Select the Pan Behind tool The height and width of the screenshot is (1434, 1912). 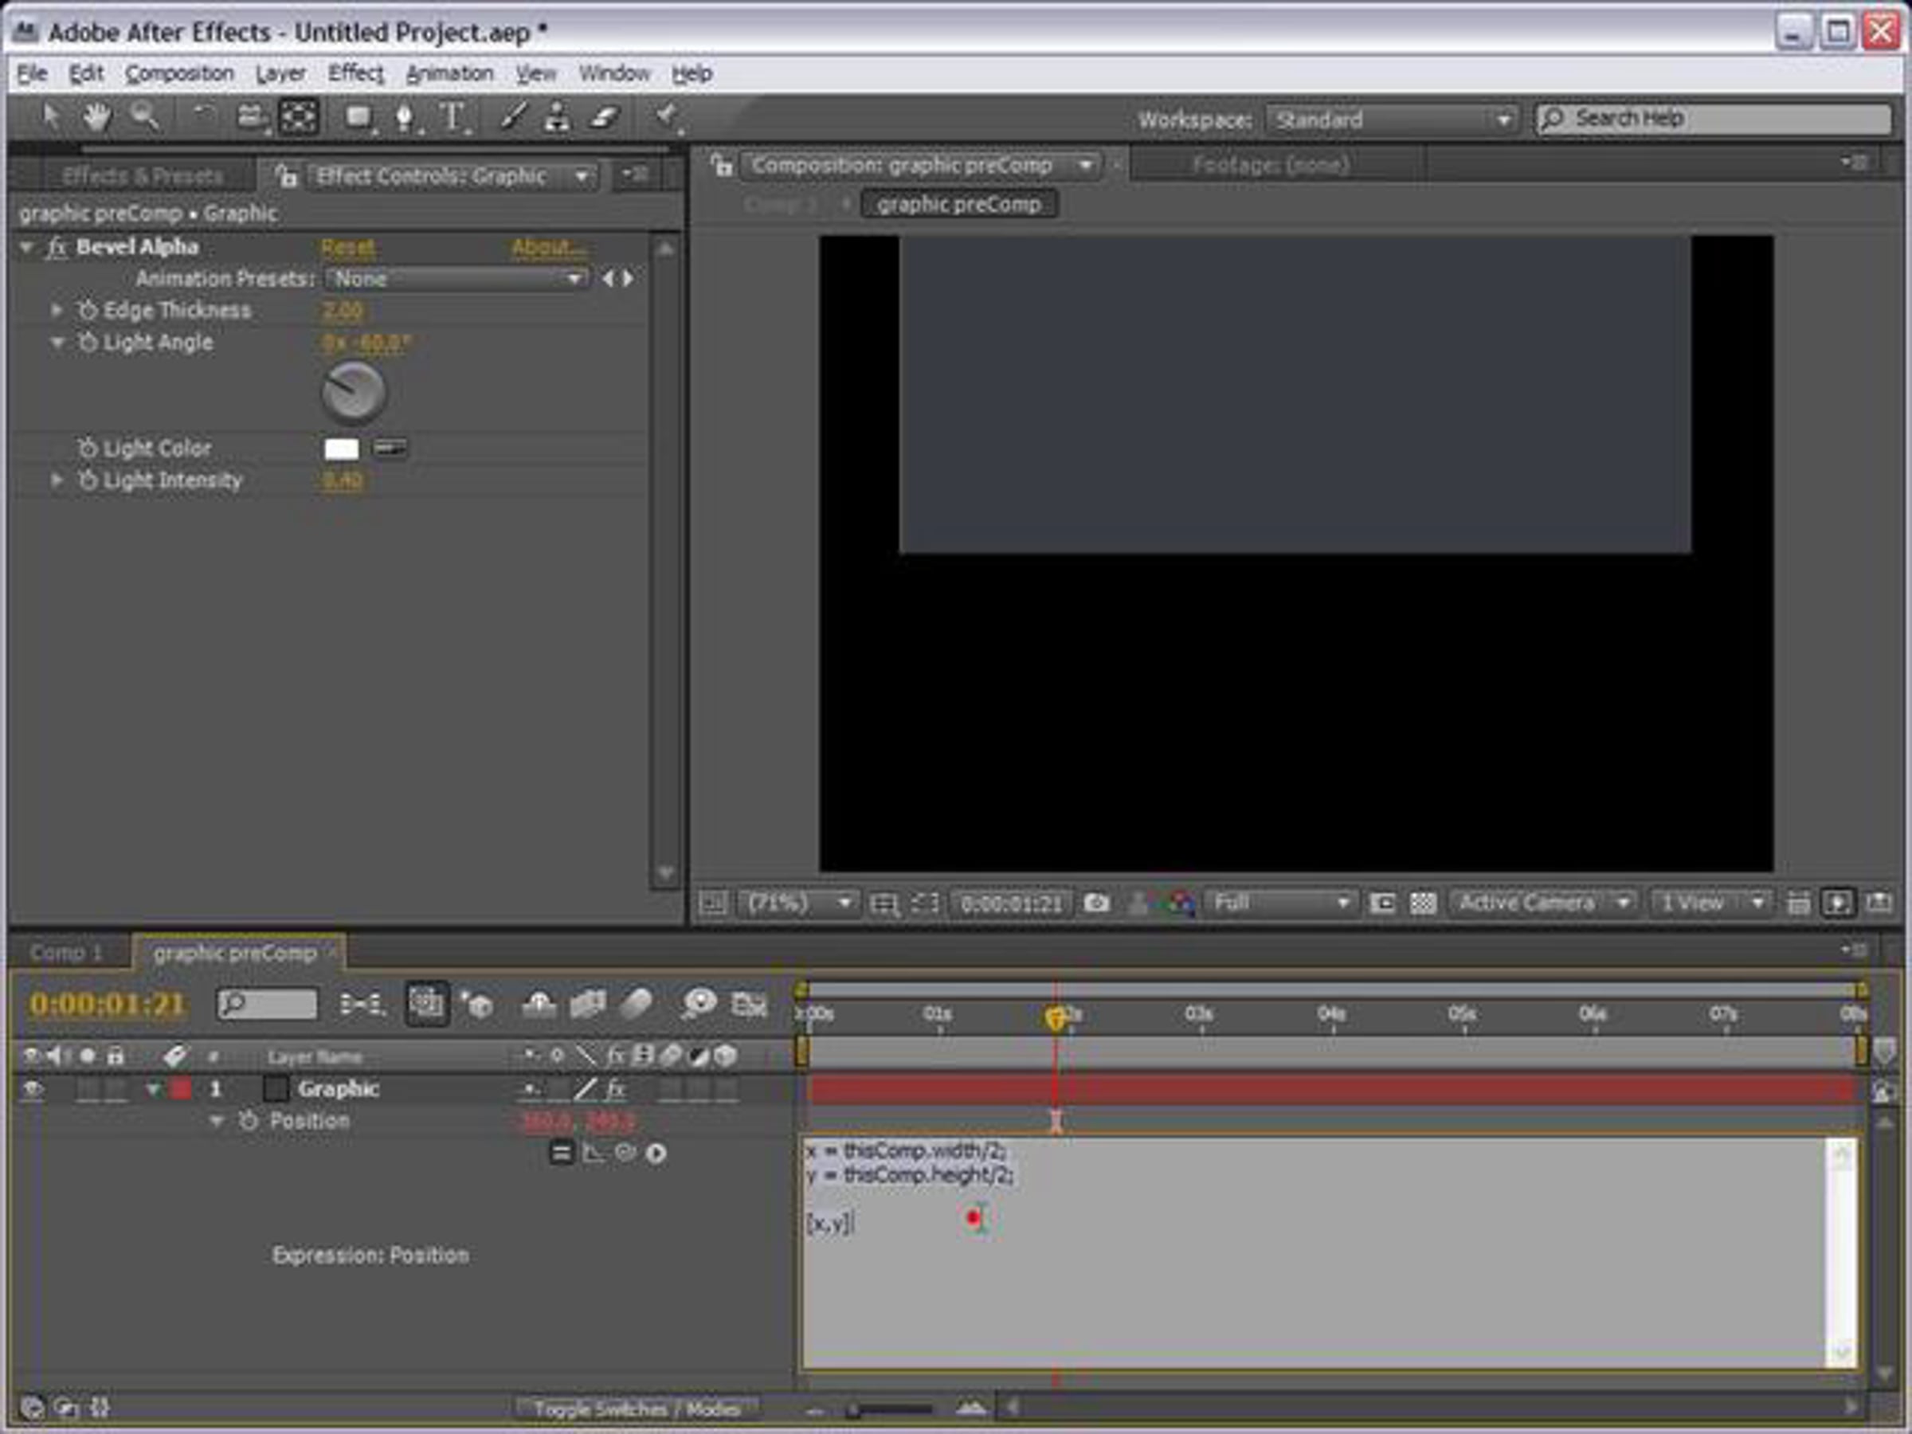[298, 116]
